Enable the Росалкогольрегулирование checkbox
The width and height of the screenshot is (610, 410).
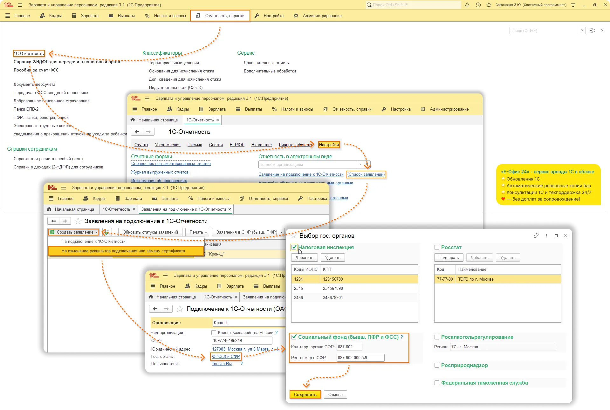coord(437,337)
